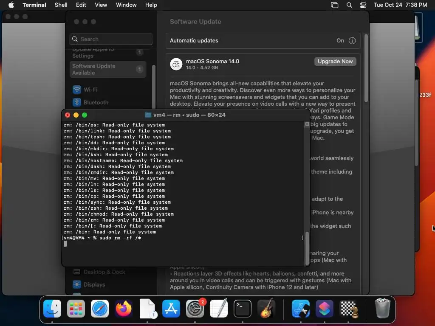Select Bluetooth icon in Settings sidebar

pyautogui.click(x=77, y=102)
